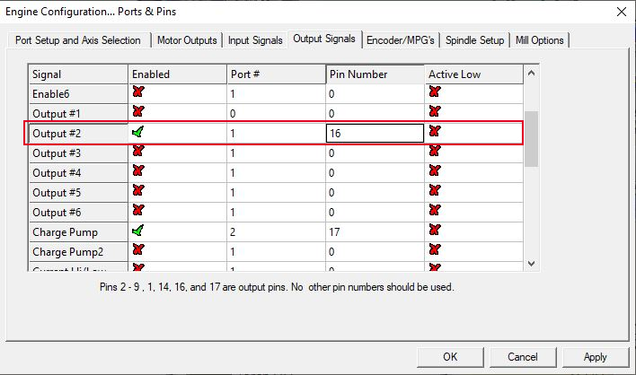Viewport: 636px width, 375px height.
Task: Toggle Enabled icon for Output #2
Action: click(x=138, y=133)
